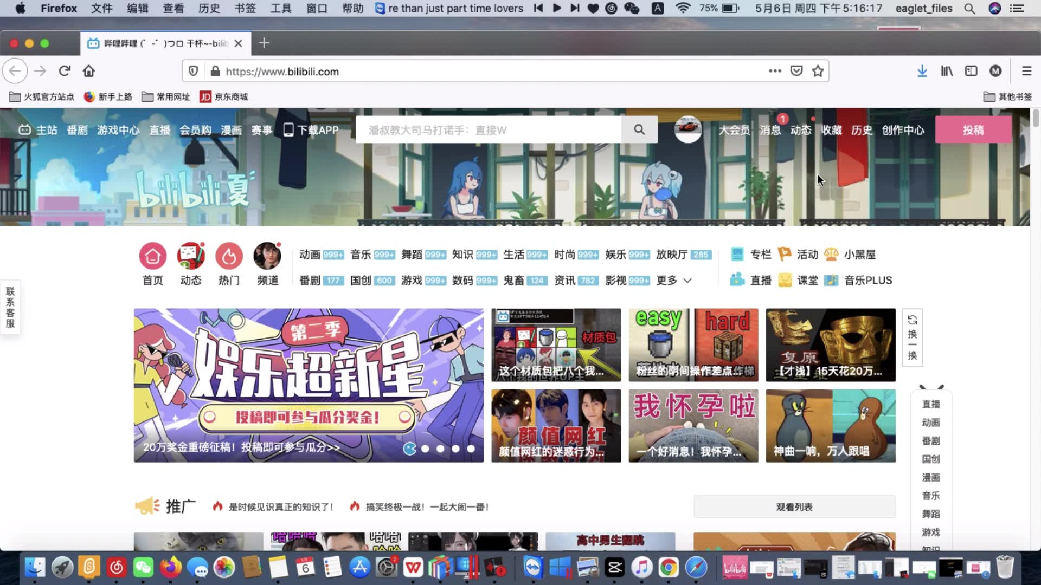Screen dimensions: 1041x585
Task: Play music from menu bar control
Action: click(556, 8)
